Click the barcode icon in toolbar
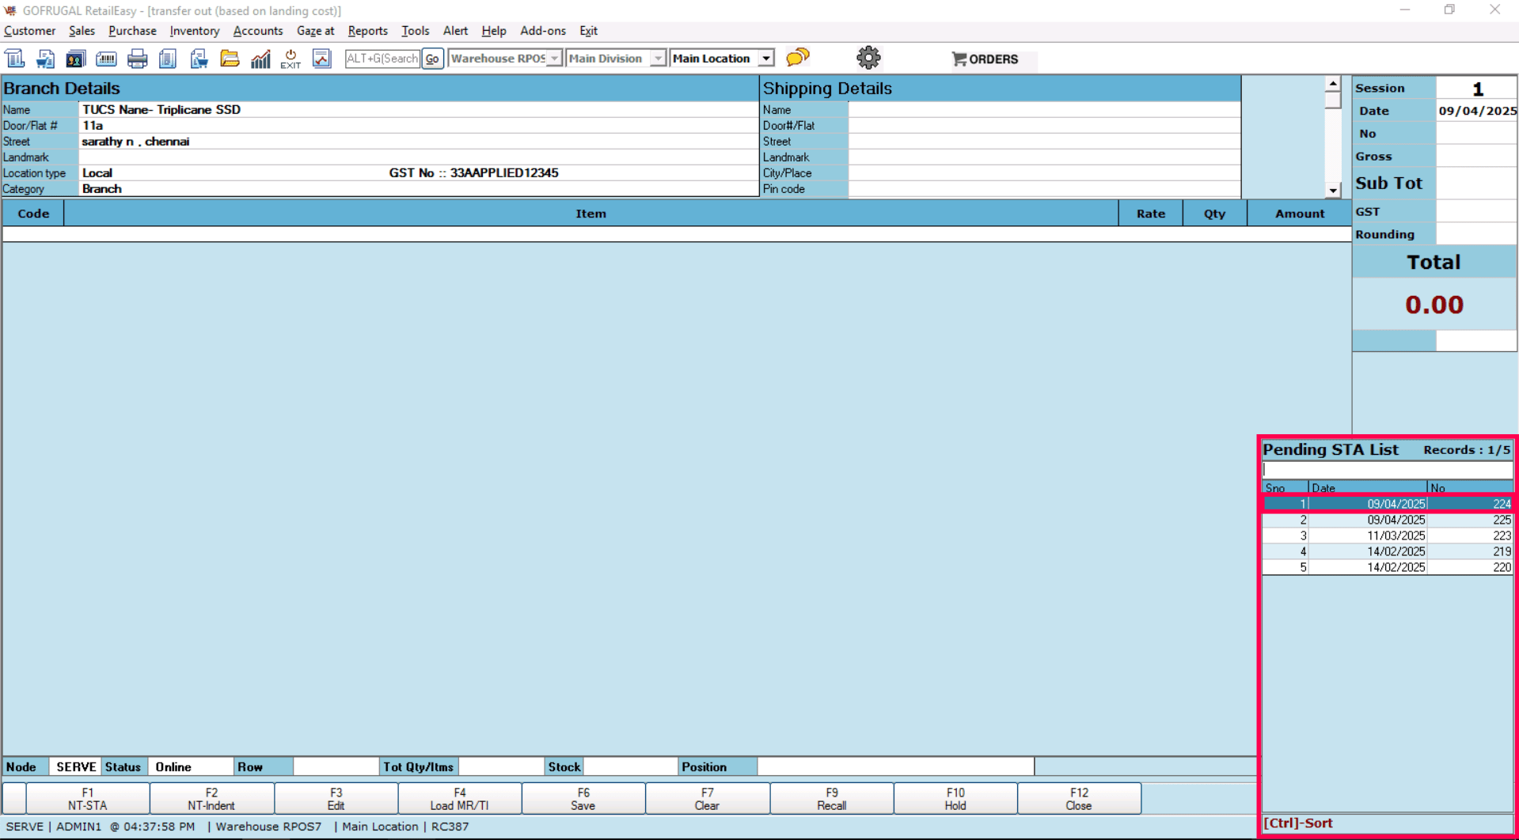 click(x=106, y=59)
